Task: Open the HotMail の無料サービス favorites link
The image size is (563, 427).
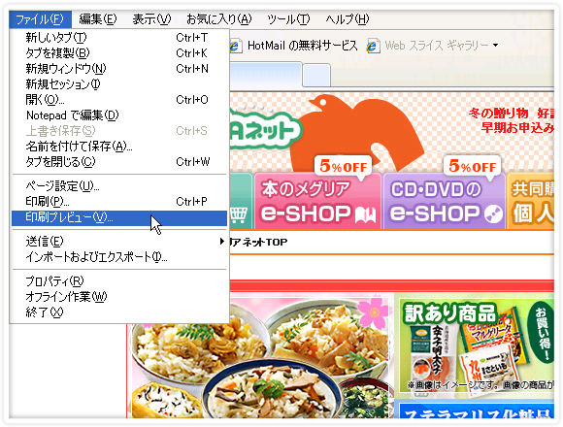Action: pos(303,46)
